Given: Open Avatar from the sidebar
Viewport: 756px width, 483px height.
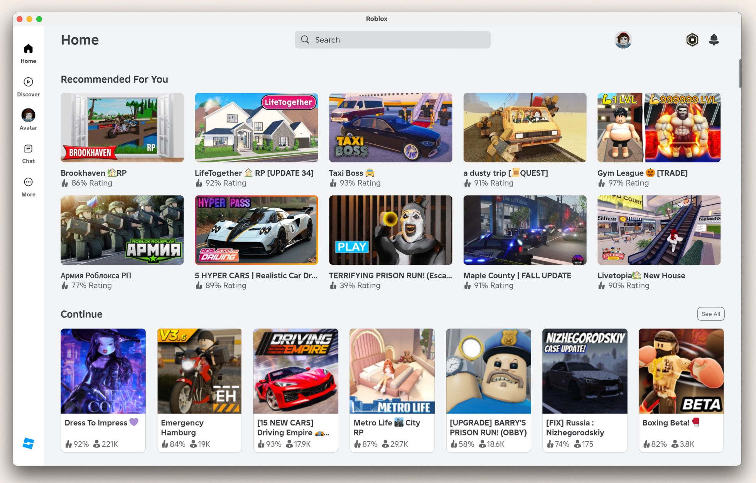Looking at the screenshot, I should (x=28, y=115).
